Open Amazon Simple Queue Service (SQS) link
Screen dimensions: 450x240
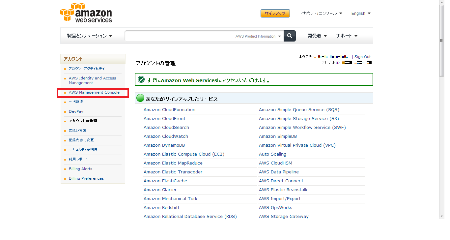pyautogui.click(x=299, y=110)
